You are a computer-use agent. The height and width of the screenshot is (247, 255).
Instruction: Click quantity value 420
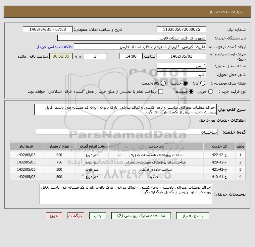pos(59,155)
